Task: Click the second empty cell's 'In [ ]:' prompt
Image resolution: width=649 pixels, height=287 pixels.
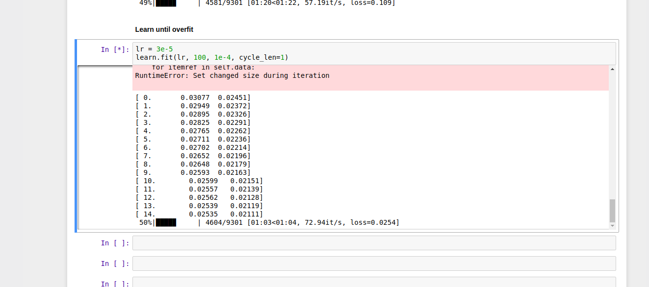Action: (115, 263)
